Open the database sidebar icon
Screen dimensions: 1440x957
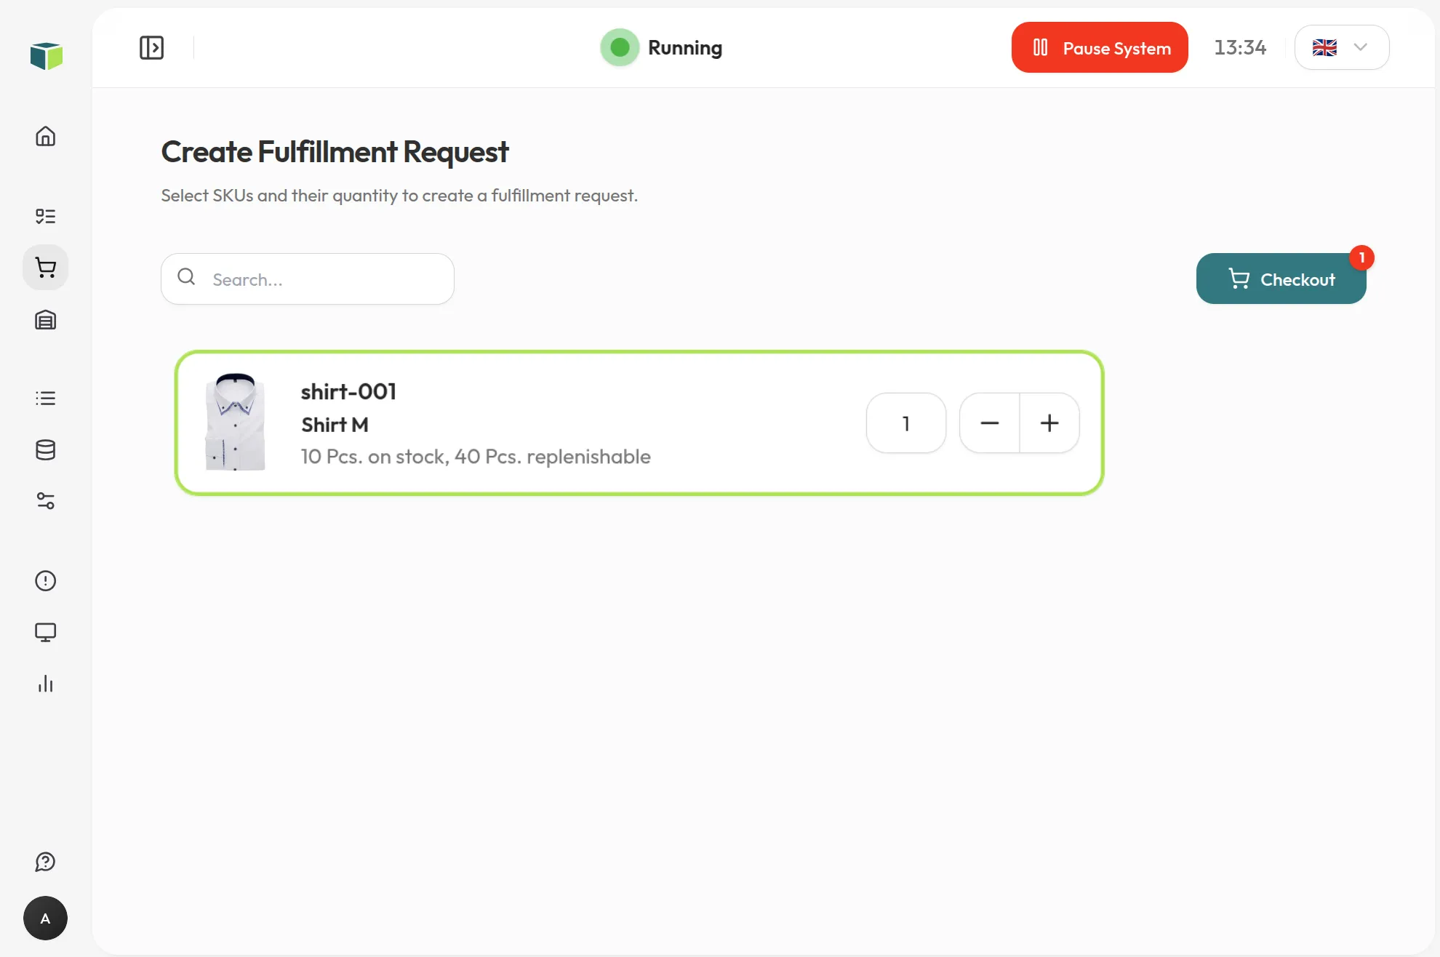click(46, 450)
